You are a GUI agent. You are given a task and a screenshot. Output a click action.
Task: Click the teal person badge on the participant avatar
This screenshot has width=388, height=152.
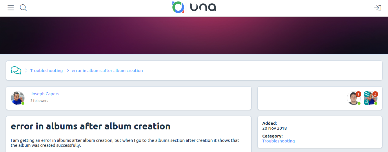[367, 102]
